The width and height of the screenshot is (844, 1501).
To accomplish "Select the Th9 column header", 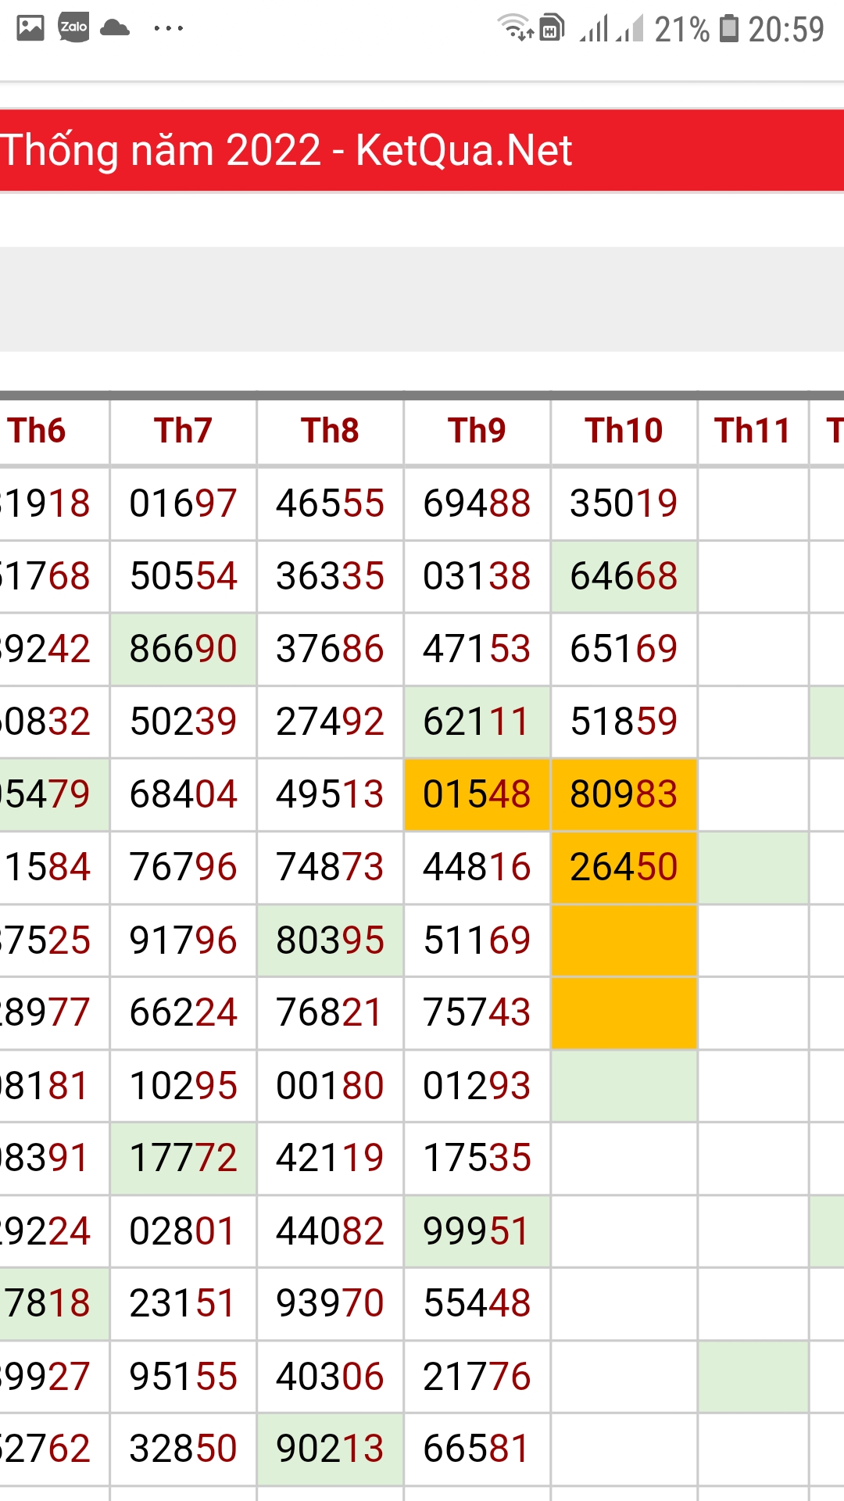I will pos(477,431).
